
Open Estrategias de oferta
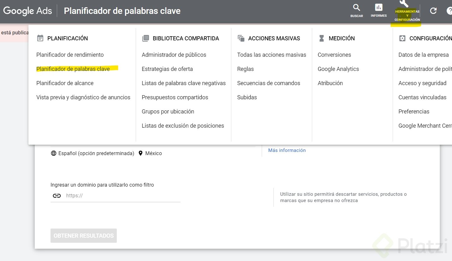tap(167, 69)
